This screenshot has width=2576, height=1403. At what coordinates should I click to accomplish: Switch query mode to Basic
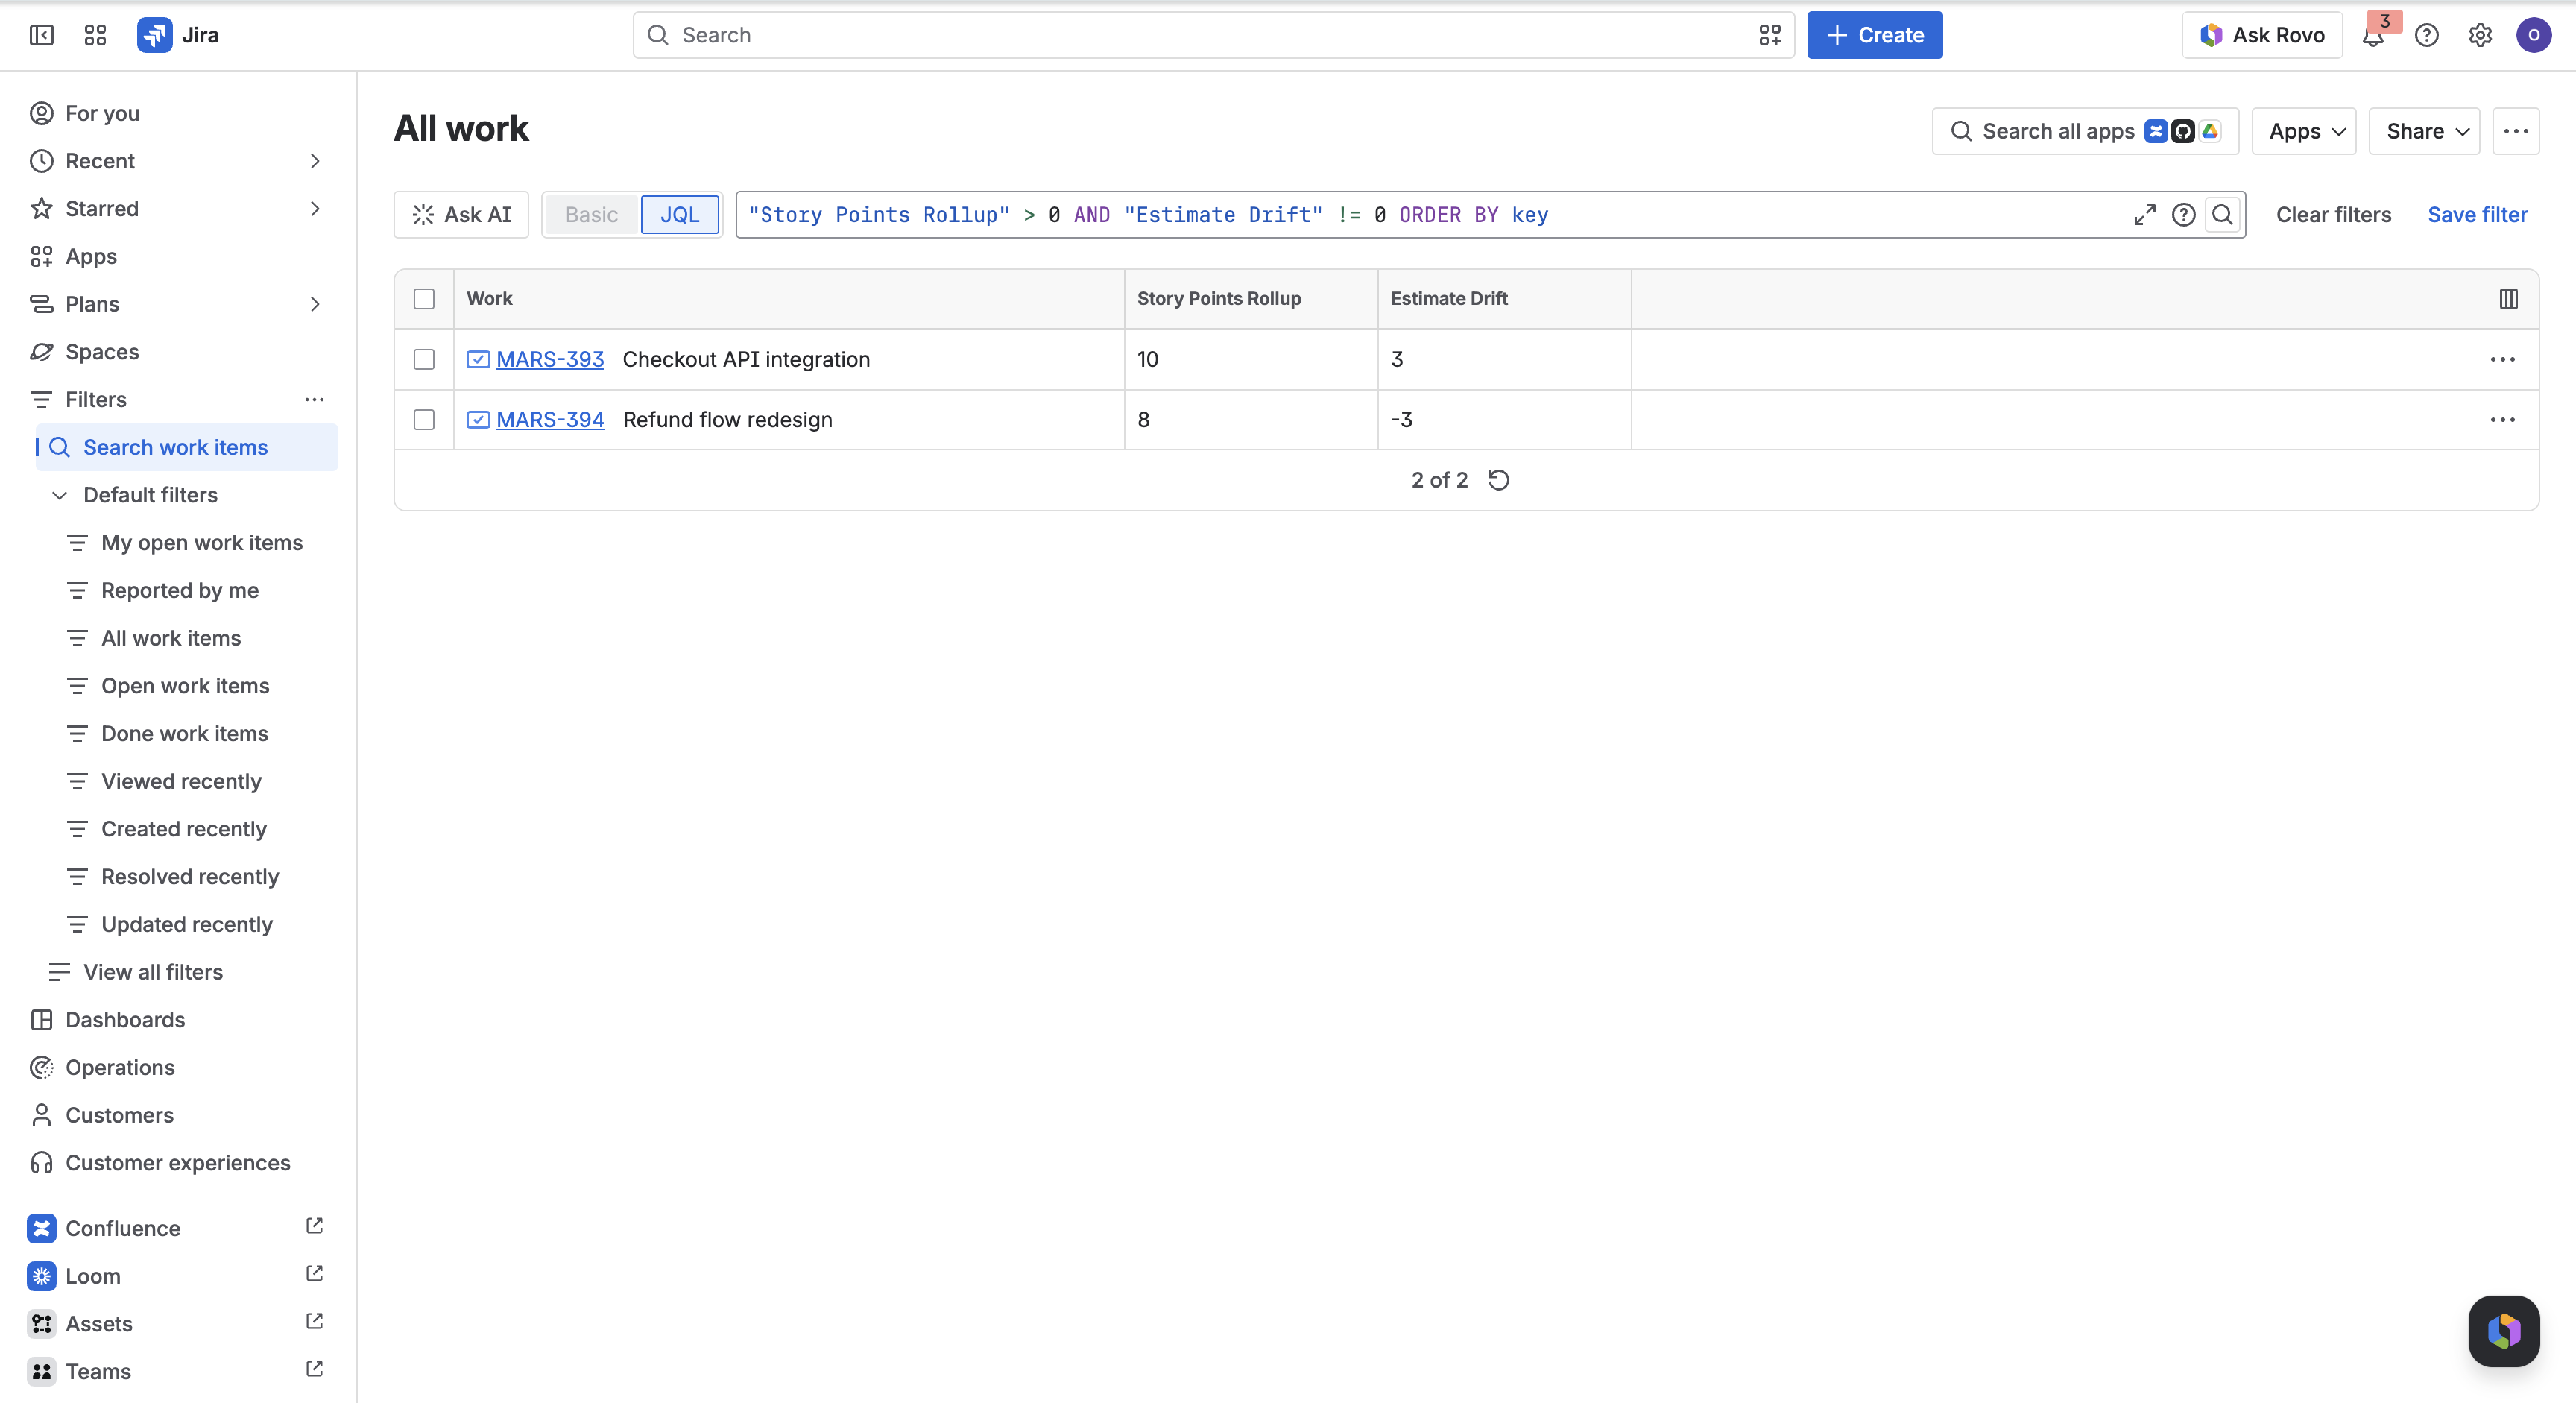(x=591, y=215)
